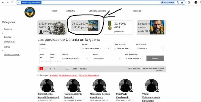Click the translate page icon
Image resolution: width=201 pixels, height=102 pixels.
point(178,2)
